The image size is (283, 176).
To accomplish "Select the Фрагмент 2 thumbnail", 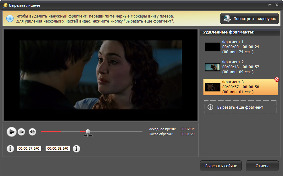I will click(213, 67).
